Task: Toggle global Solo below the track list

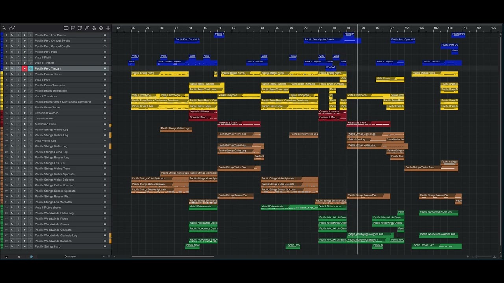Action: (19, 257)
